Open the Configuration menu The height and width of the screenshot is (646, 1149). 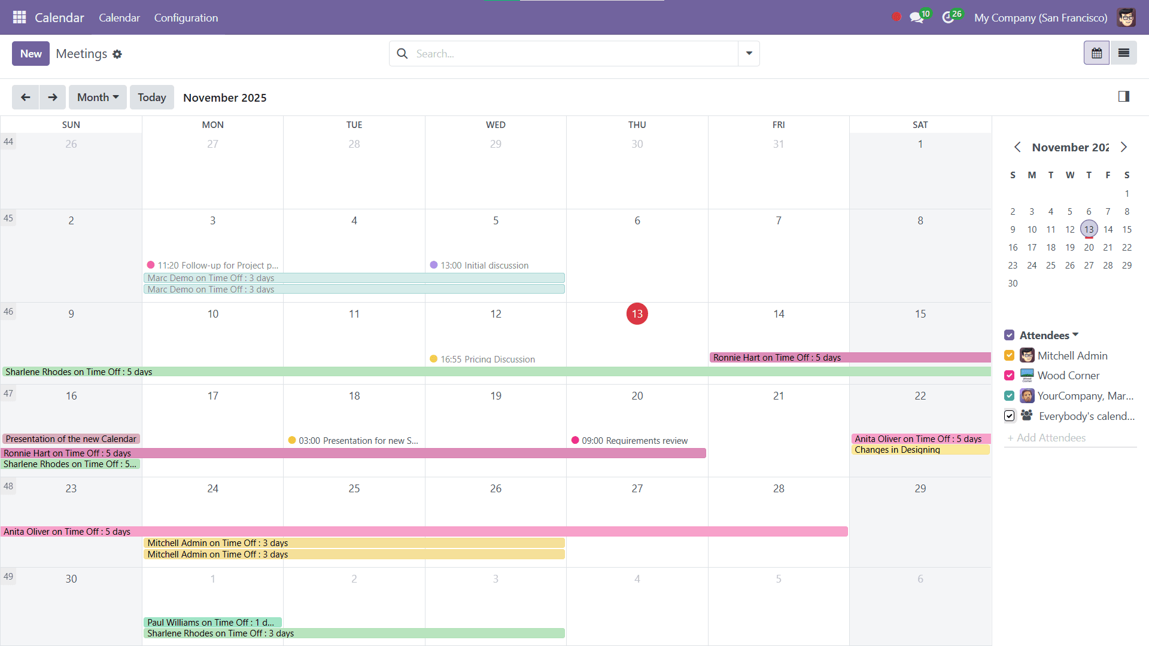point(186,17)
